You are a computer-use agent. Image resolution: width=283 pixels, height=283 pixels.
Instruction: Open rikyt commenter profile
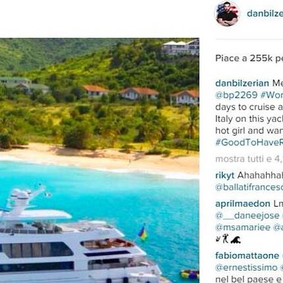(x=225, y=175)
